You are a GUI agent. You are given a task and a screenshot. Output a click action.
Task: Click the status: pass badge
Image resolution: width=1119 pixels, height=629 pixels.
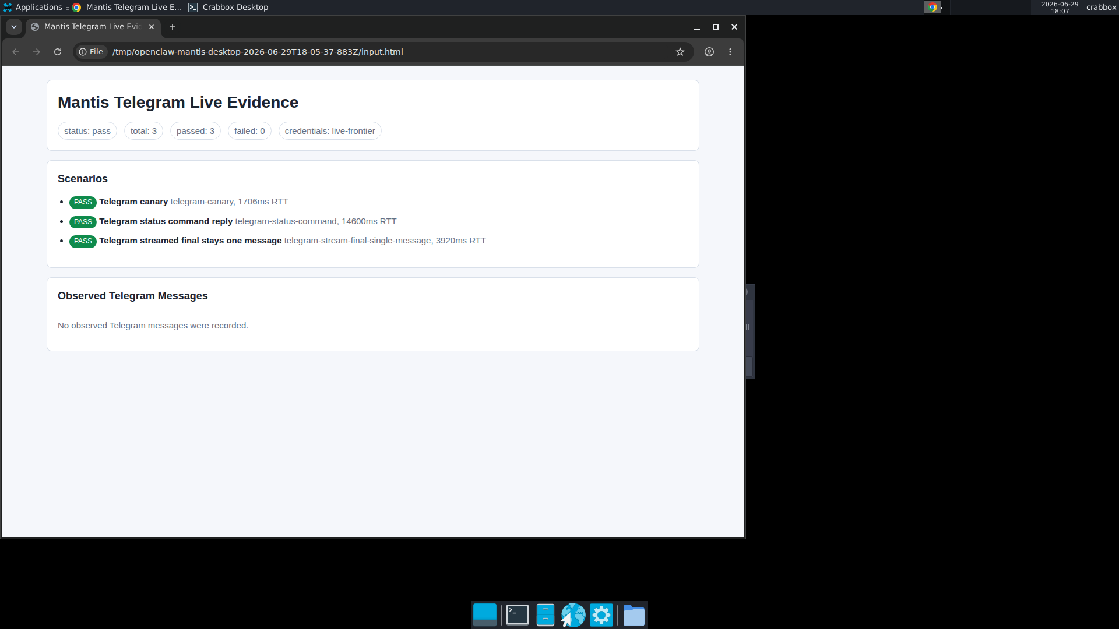point(87,131)
